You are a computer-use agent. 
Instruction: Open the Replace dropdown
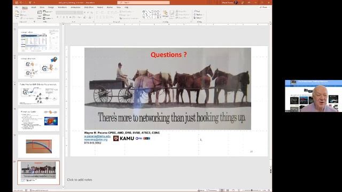point(198,14)
